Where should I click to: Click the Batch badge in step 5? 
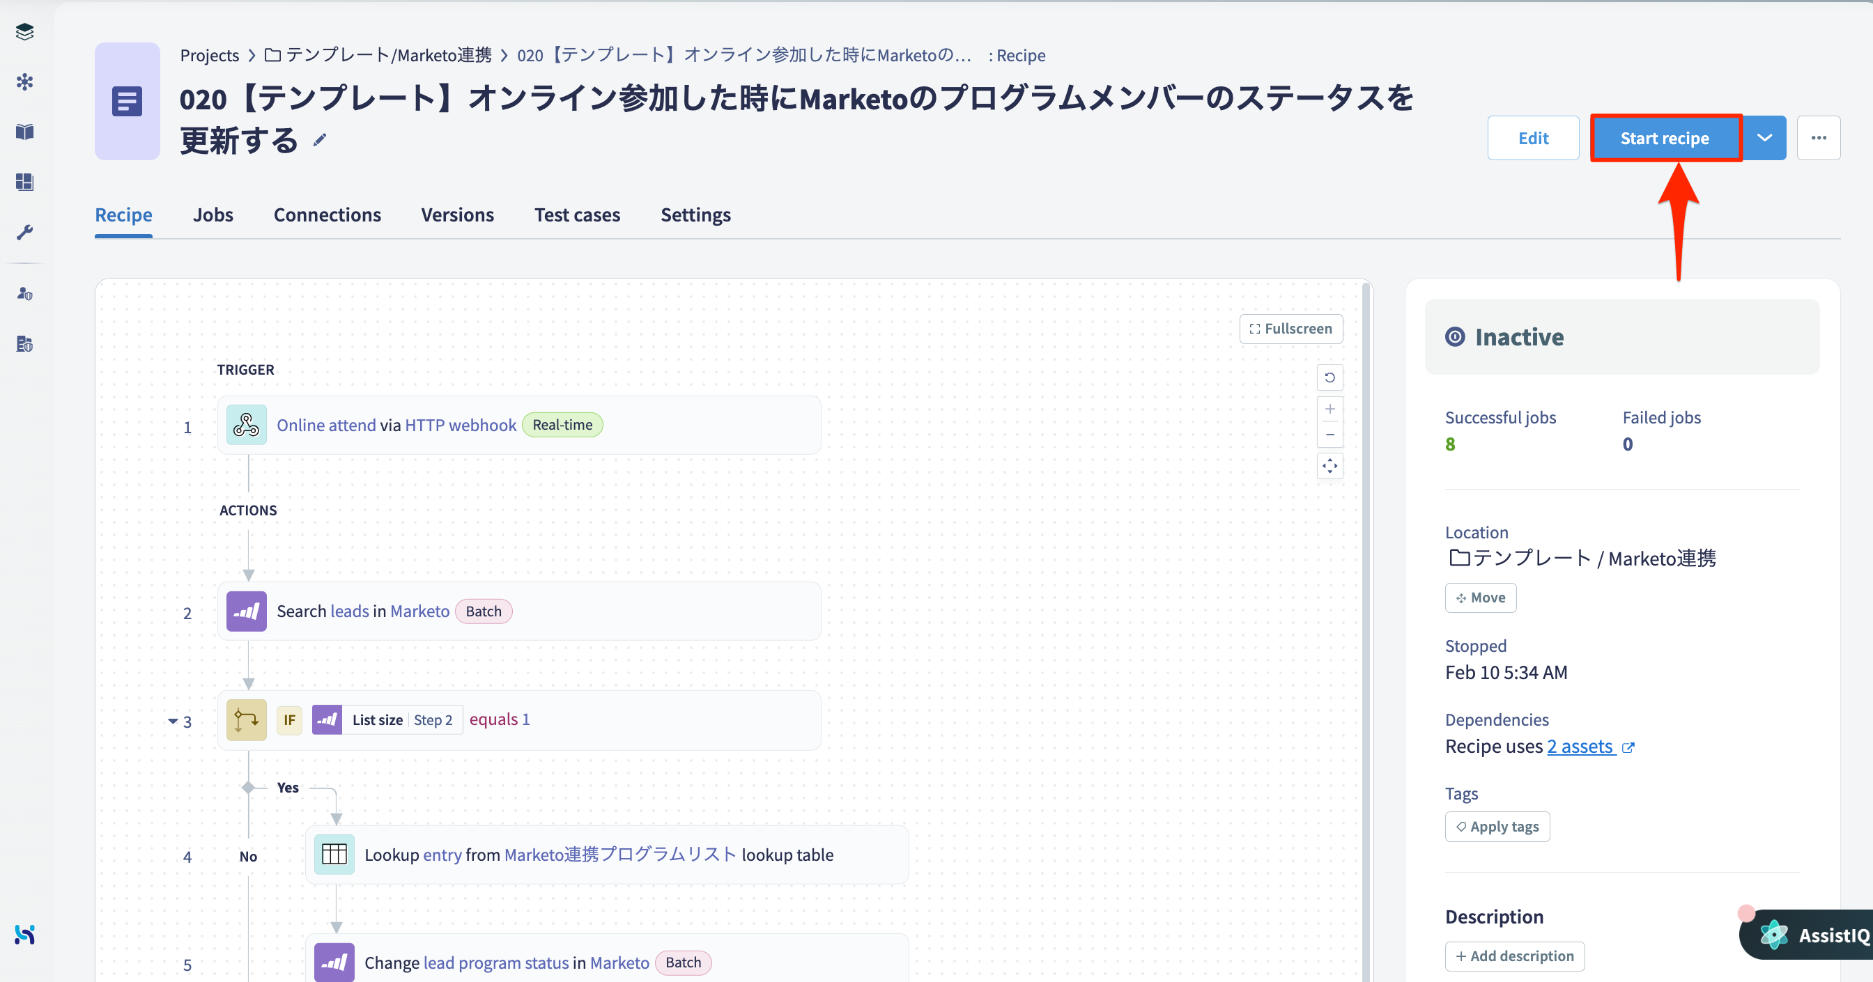(x=684, y=962)
